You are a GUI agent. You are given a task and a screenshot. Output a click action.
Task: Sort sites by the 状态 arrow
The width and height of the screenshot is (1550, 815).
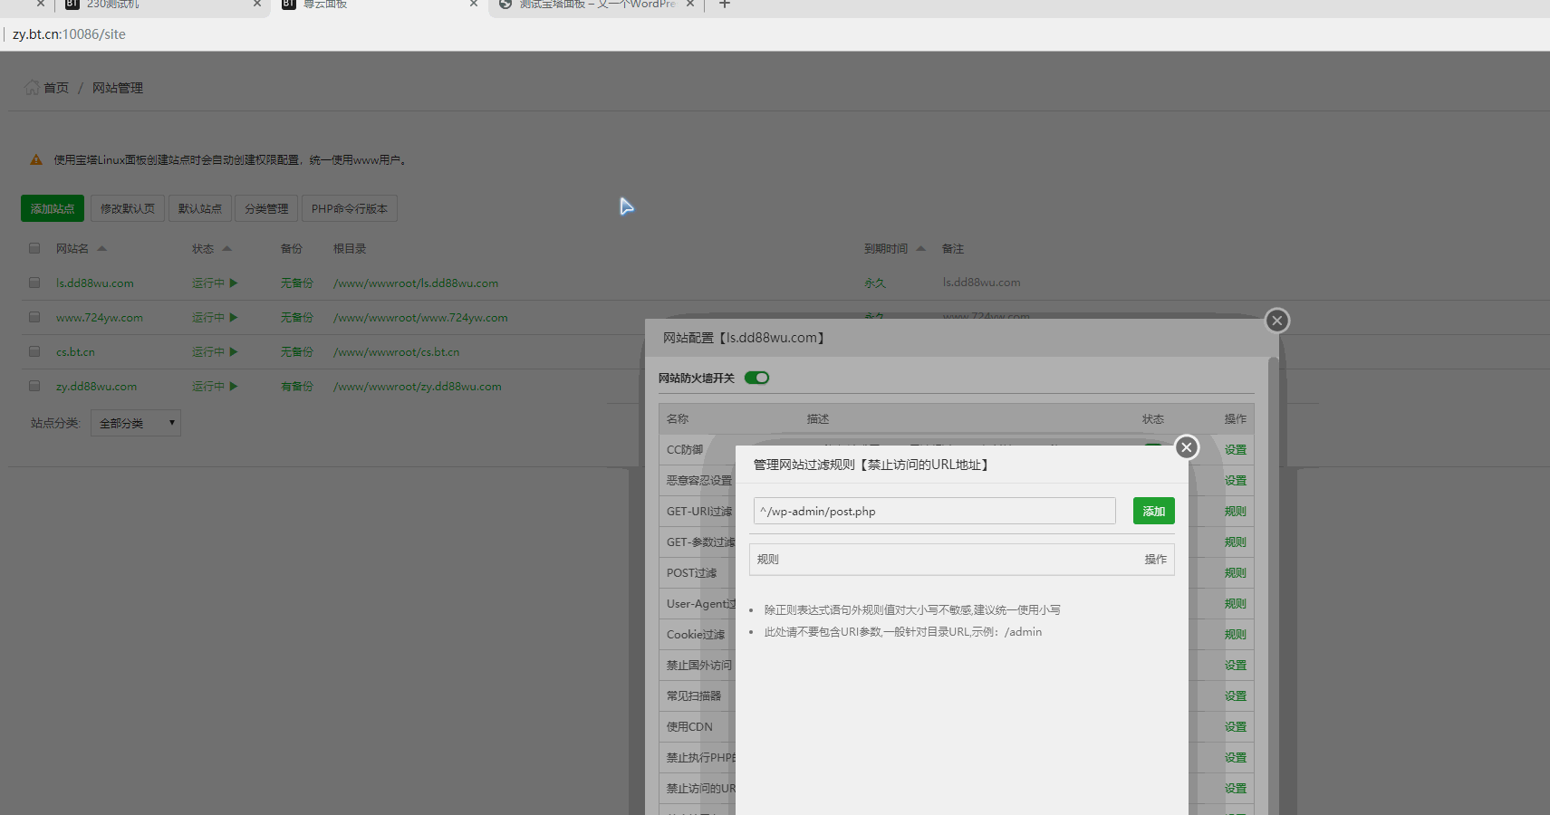(227, 248)
